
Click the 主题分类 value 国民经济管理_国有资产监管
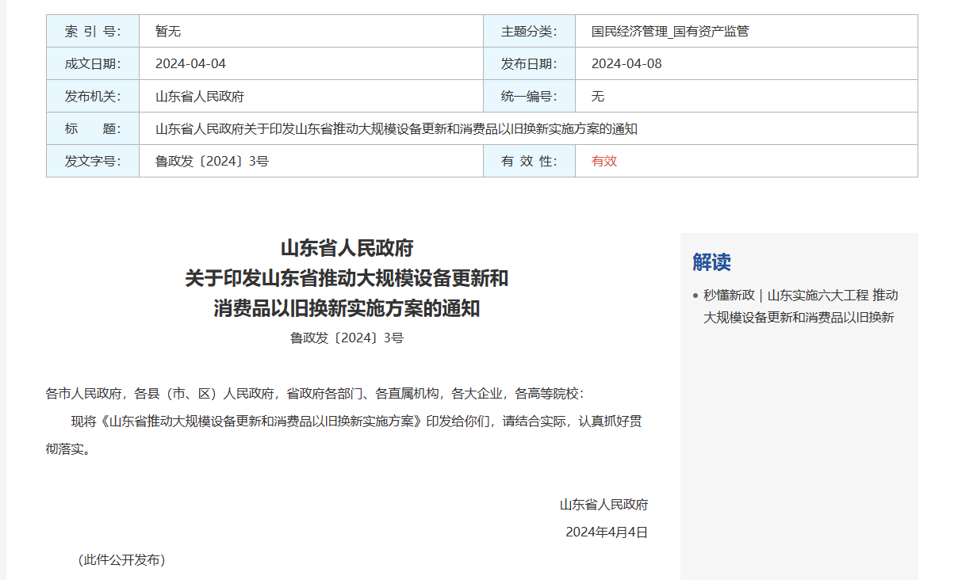pyautogui.click(x=670, y=32)
